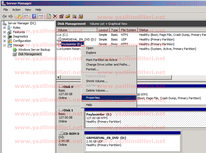
Task: Select Properties in the context menu
Action: [x=93, y=98]
